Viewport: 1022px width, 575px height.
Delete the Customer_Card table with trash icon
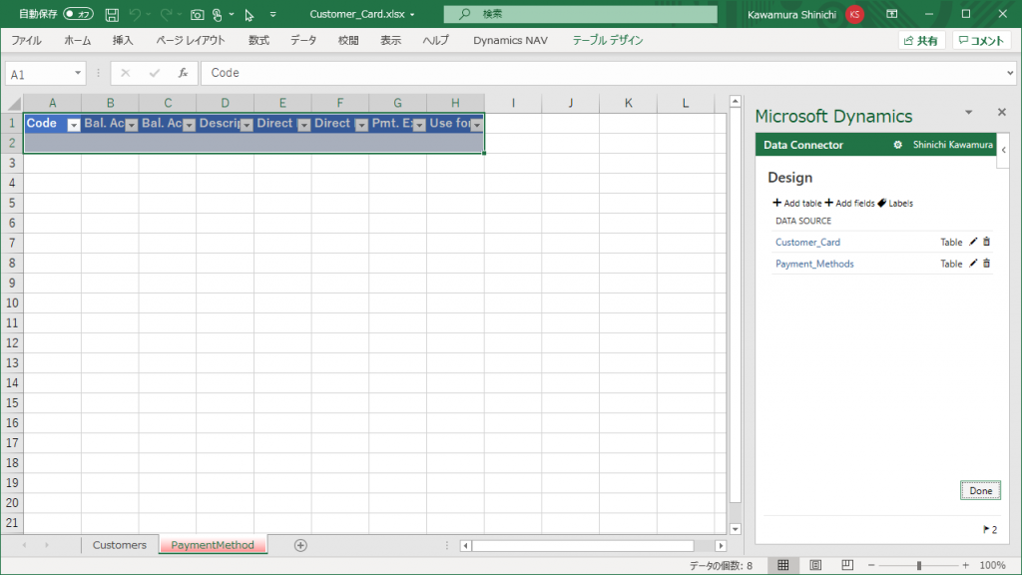pyautogui.click(x=987, y=242)
